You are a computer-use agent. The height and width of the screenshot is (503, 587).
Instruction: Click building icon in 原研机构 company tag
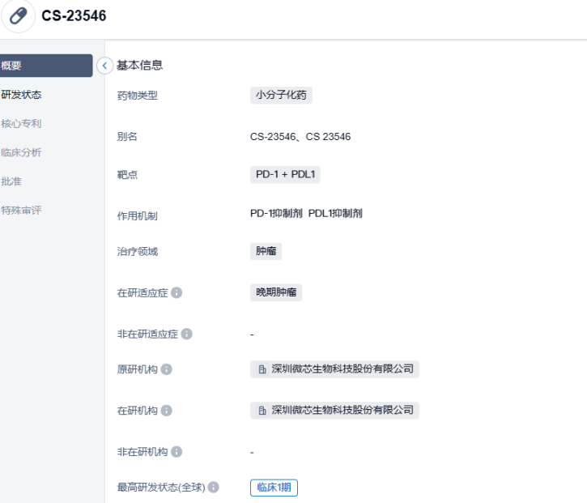(x=262, y=369)
